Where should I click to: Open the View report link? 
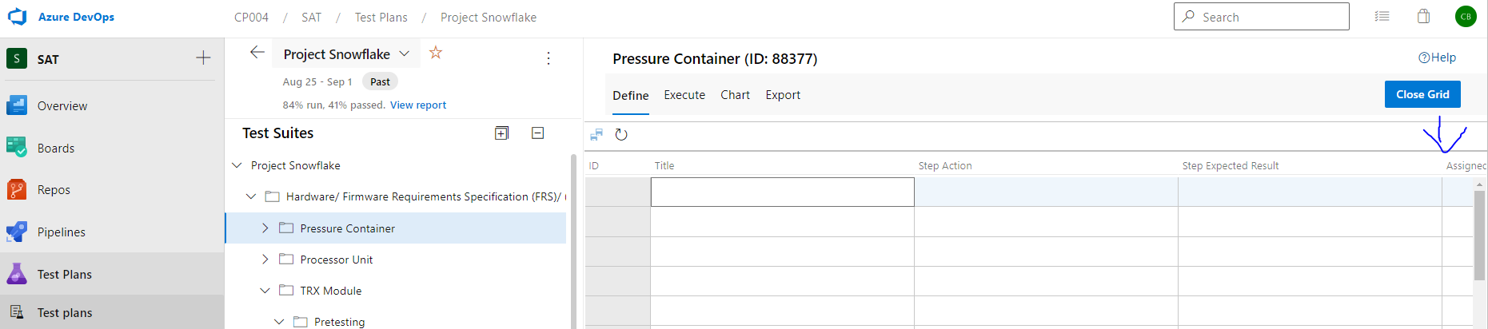tap(418, 105)
